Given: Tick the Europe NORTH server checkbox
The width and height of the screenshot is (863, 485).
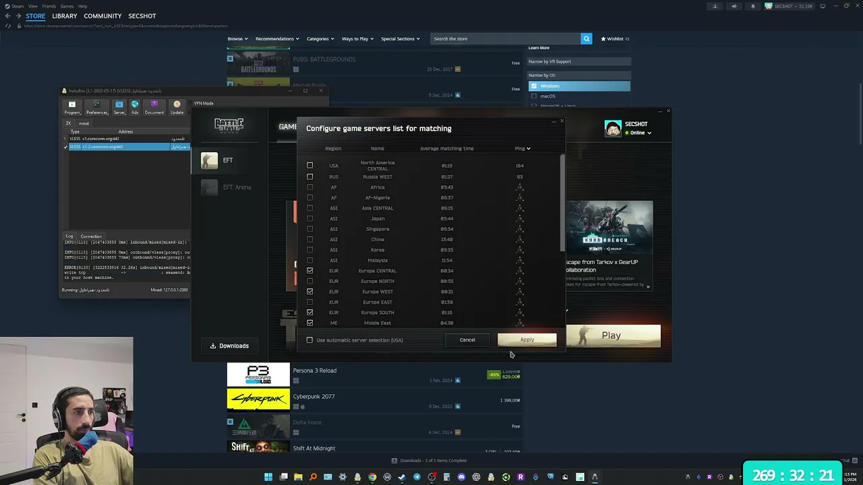Looking at the screenshot, I should (x=310, y=281).
